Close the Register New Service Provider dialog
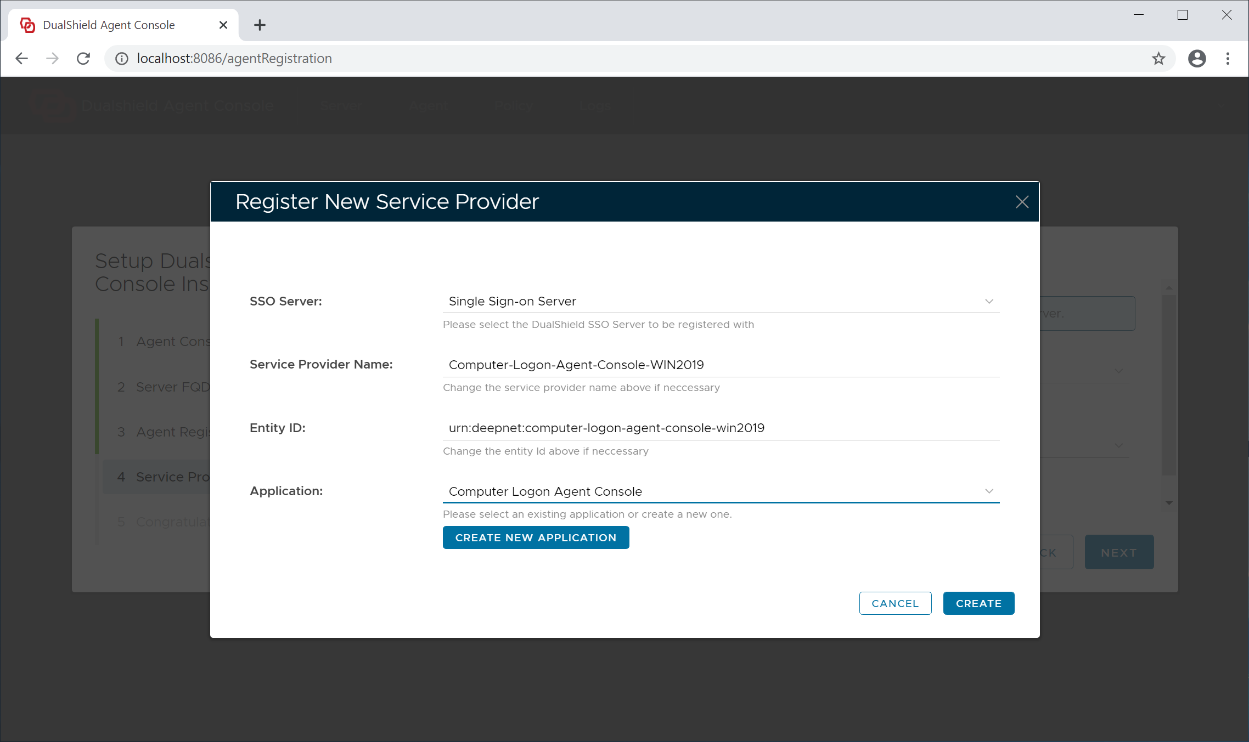 coord(1021,202)
